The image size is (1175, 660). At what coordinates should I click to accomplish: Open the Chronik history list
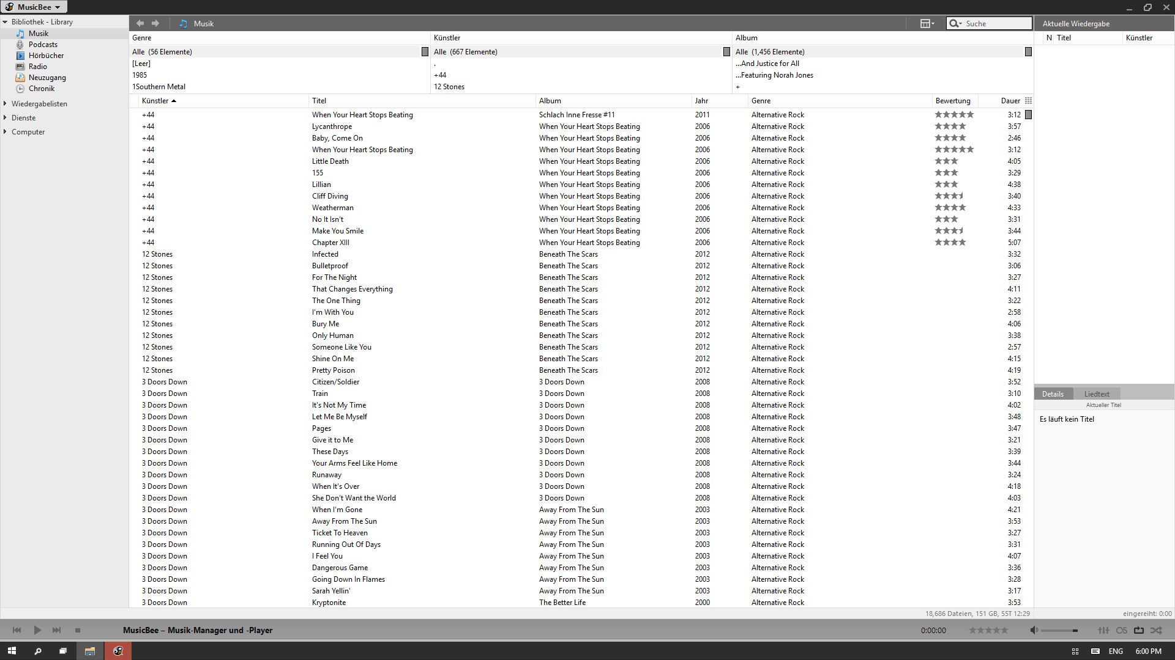click(42, 89)
